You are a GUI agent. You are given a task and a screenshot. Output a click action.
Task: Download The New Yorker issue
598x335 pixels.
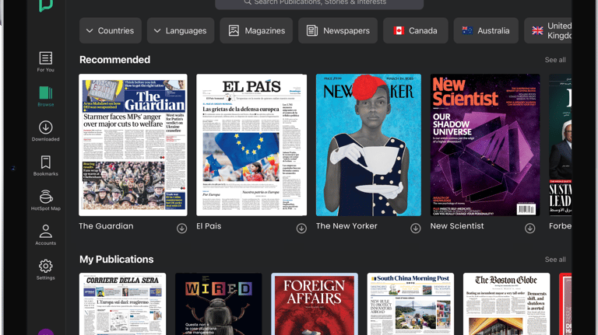[416, 229]
